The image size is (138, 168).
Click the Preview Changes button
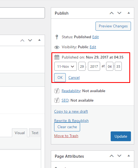113,26
